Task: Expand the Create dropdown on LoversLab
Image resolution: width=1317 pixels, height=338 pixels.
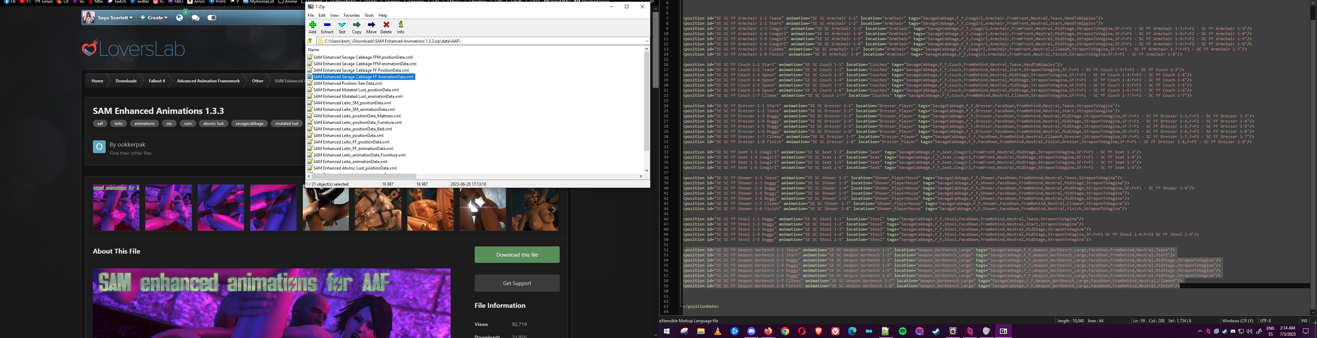Action: (154, 17)
